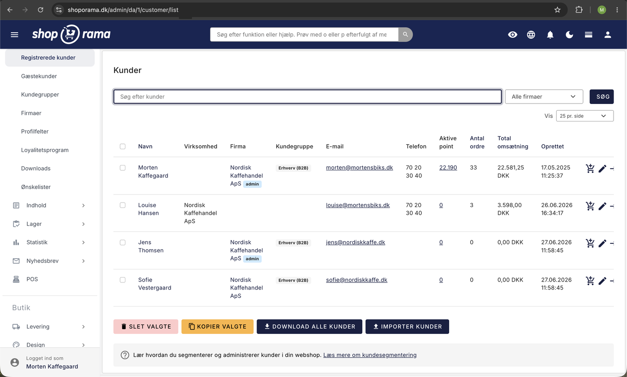Expand the Statistik sidebar section
The image size is (627, 377).
[x=49, y=242]
